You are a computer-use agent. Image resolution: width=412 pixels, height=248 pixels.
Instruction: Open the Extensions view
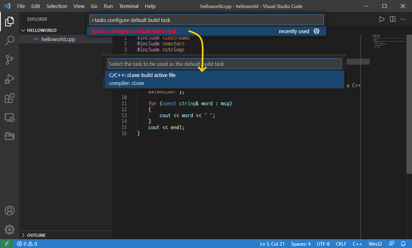[x=10, y=98]
